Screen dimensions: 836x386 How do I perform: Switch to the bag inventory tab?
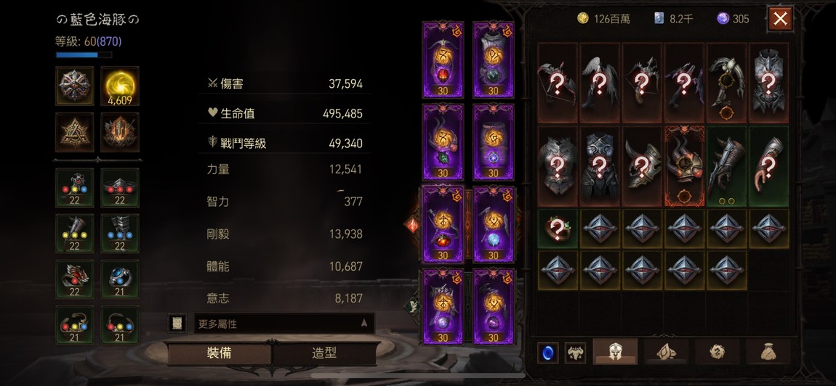(768, 352)
